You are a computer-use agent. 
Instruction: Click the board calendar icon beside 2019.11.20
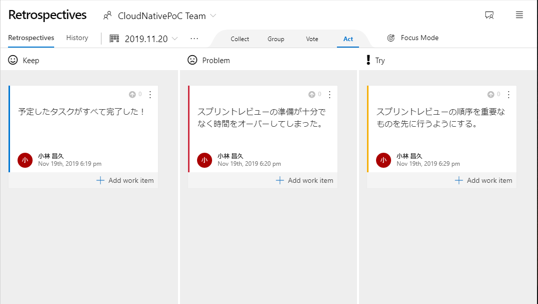[115, 38]
